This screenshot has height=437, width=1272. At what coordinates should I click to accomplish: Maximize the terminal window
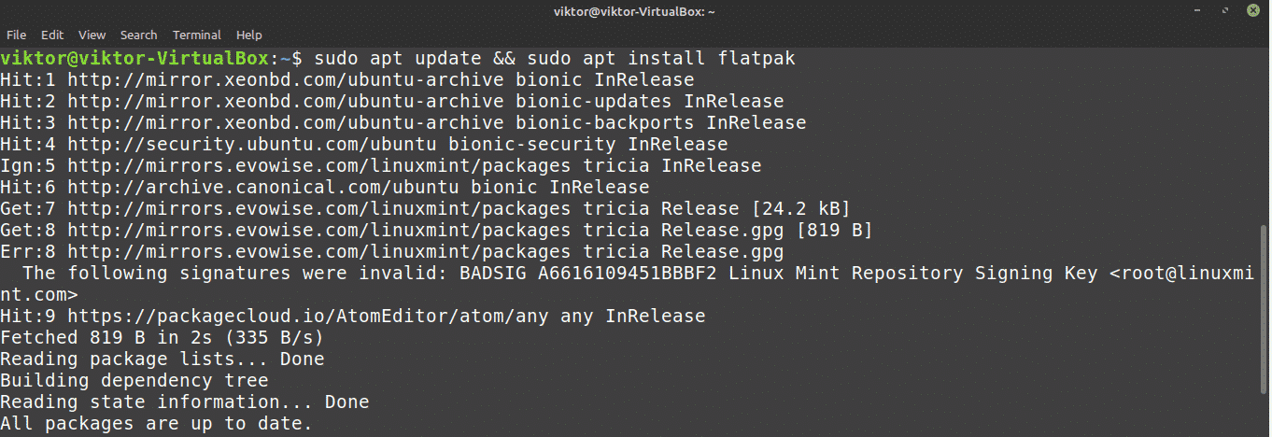click(1225, 10)
